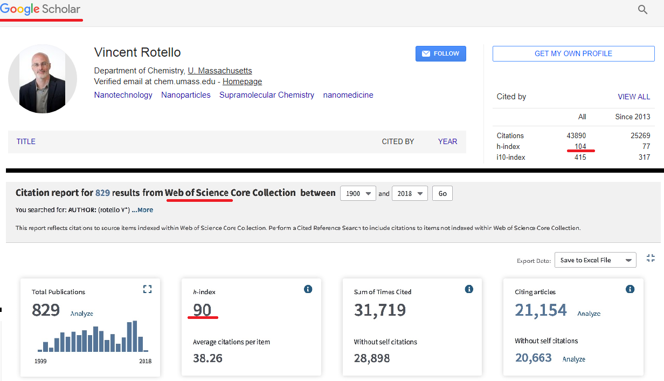Open the start year 1900 dropdown
This screenshot has height=381, width=664.
[358, 194]
